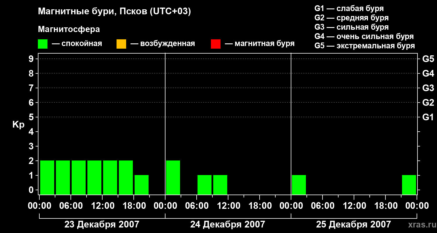Screen dimensions: 437x233
Task: Select the 18:00–21:00 bar on 23 December
Action: point(142,185)
